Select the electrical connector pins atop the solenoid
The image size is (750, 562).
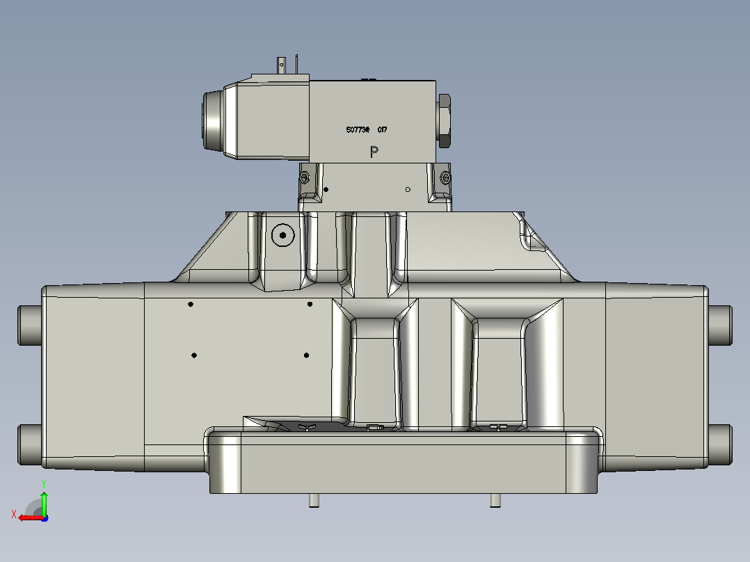(x=287, y=65)
